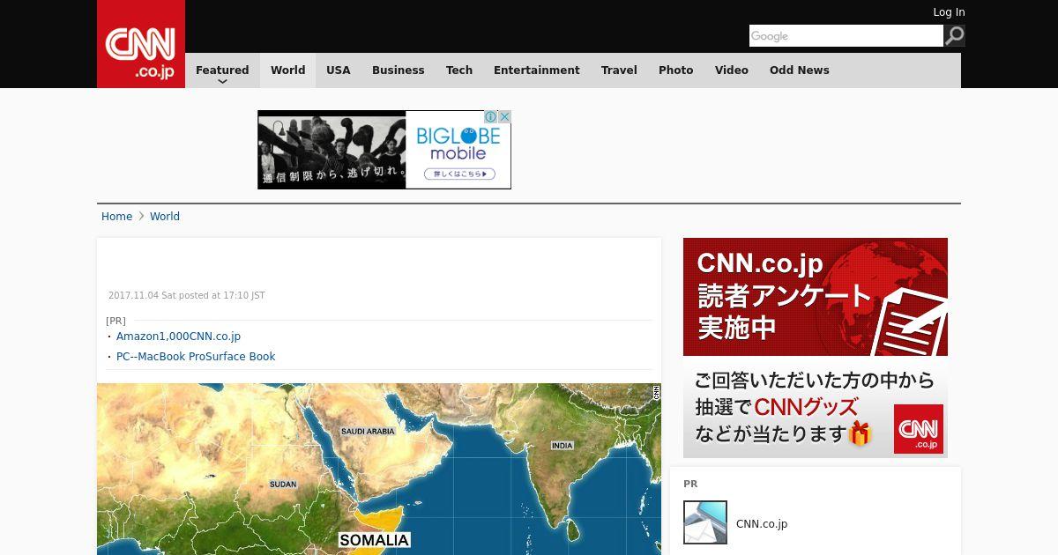Screen dimensions: 1058x555
Task: Open the World tab
Action: 287,70
